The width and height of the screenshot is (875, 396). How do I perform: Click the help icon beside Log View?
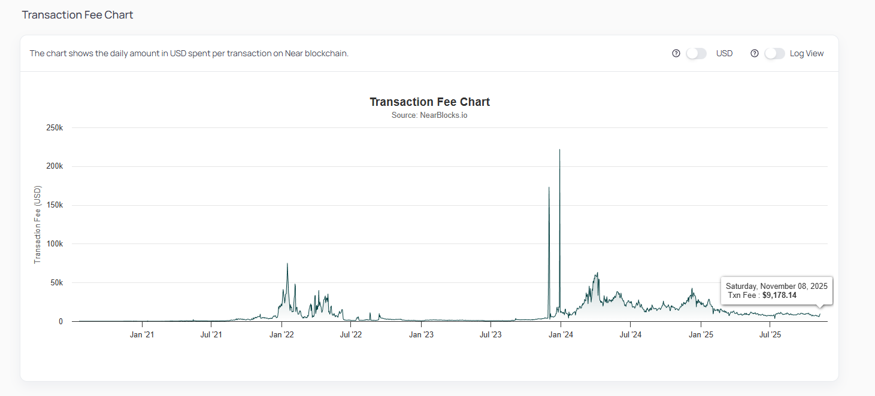click(x=755, y=53)
